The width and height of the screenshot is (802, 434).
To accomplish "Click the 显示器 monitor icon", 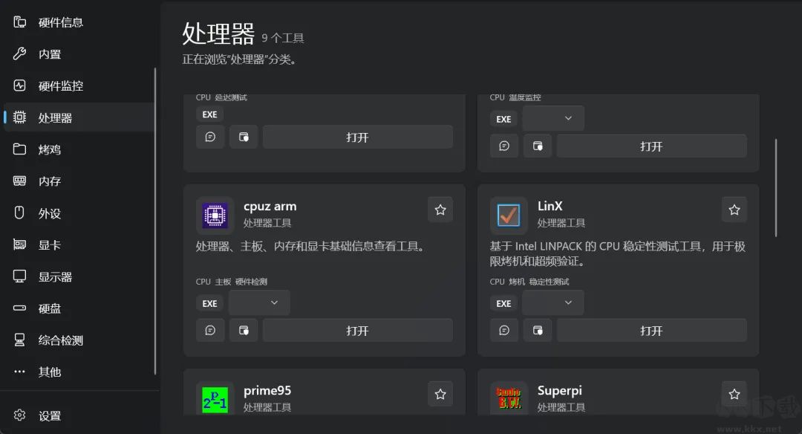I will (x=19, y=276).
